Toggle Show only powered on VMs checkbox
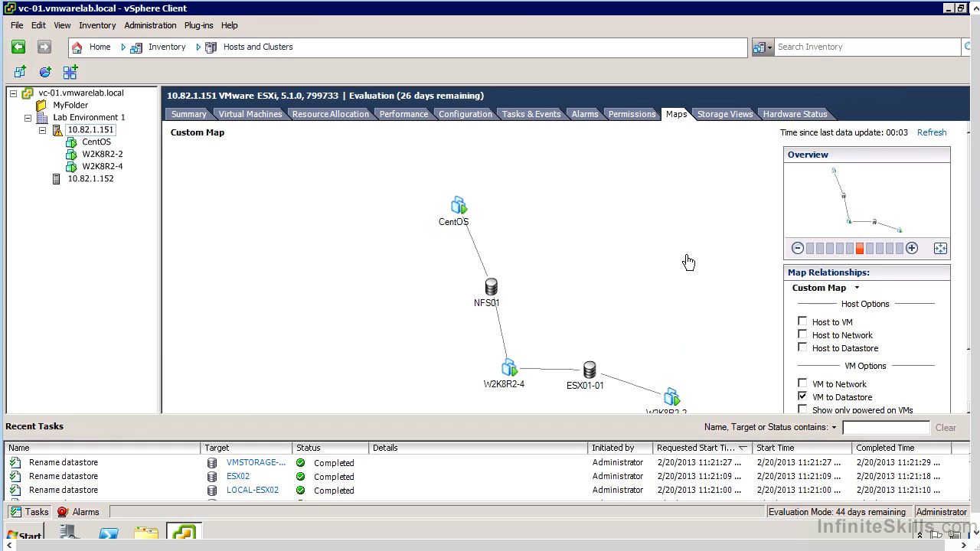The height and width of the screenshot is (551, 980). (x=802, y=409)
